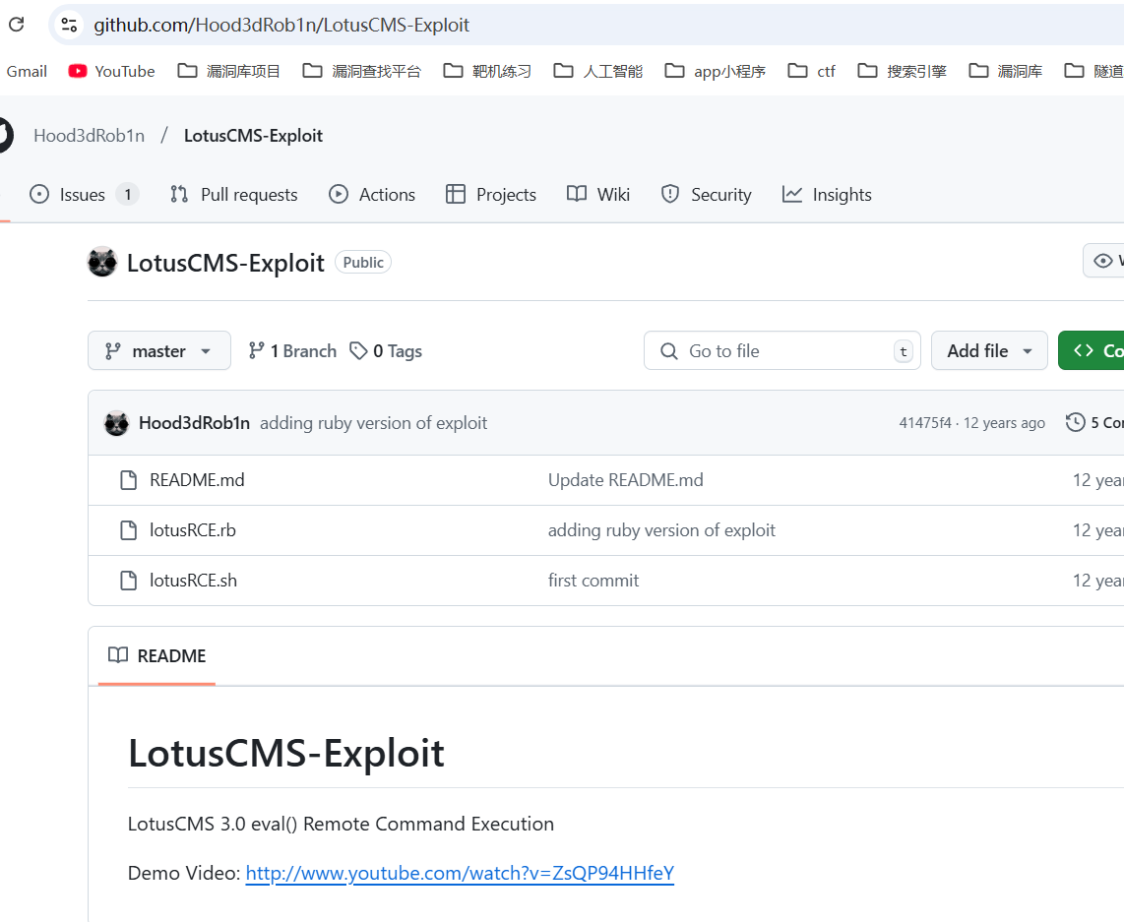Open the YouTube bookmark
Viewport: 1124px width, 922px height.
(111, 71)
